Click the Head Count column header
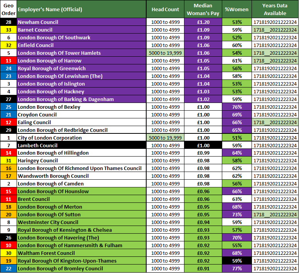Image resolution: width=299 pixels, height=273 pixels. coord(165,9)
